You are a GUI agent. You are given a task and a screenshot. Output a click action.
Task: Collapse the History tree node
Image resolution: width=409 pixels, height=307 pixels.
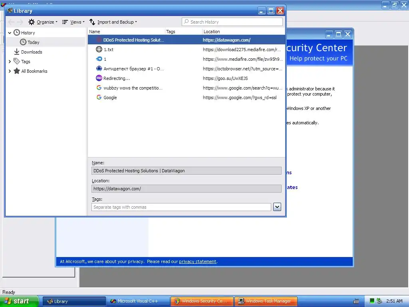[x=10, y=33]
